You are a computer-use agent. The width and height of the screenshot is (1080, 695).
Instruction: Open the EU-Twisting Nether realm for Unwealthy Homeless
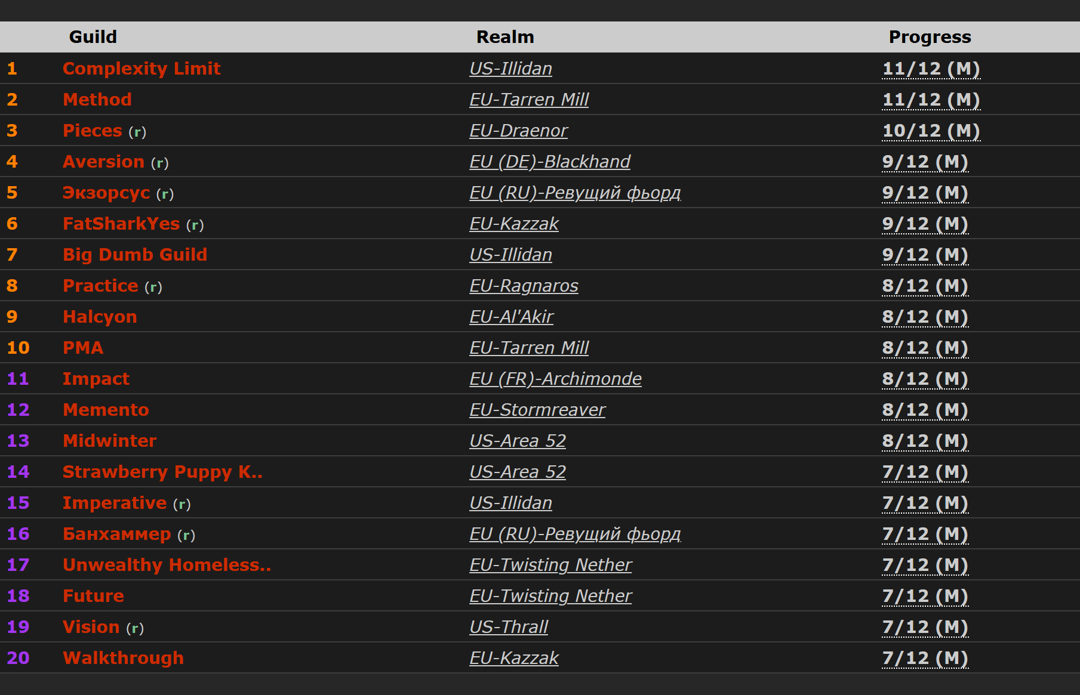550,565
